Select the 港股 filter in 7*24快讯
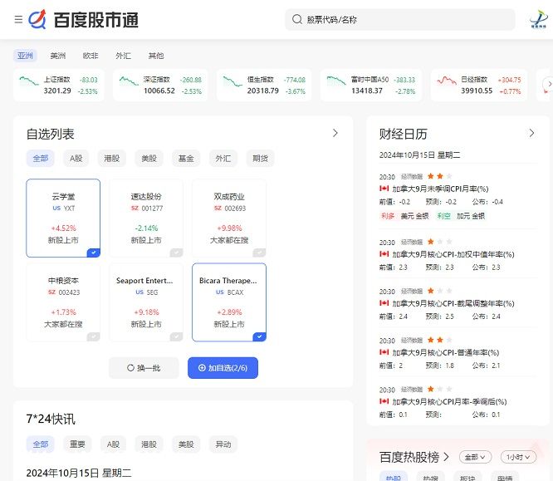 (149, 444)
